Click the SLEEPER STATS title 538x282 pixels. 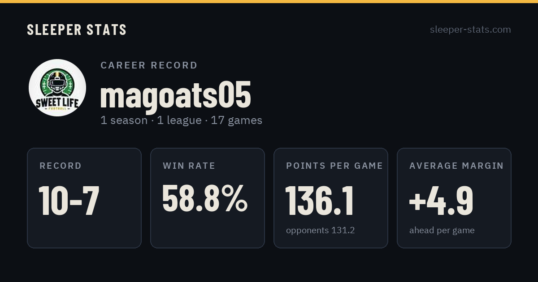(77, 30)
